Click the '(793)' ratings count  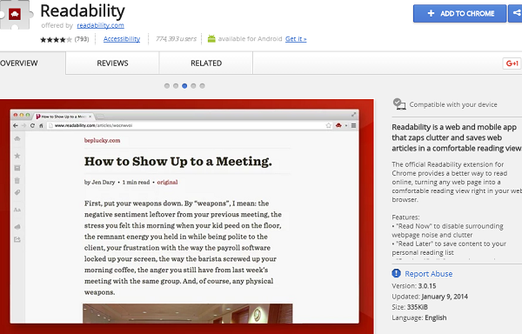coord(82,39)
